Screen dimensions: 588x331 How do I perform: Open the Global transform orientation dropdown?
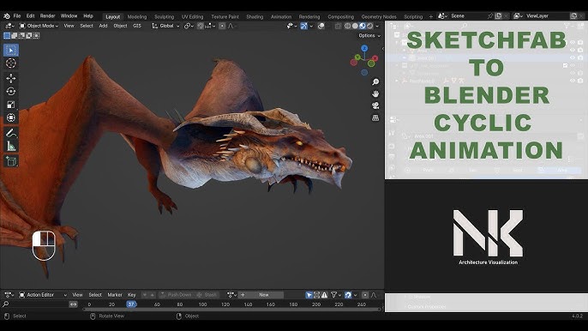coord(165,26)
